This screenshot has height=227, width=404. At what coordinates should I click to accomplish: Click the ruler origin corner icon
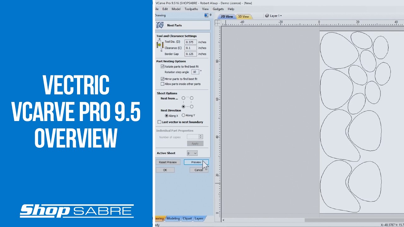[x=218, y=23]
